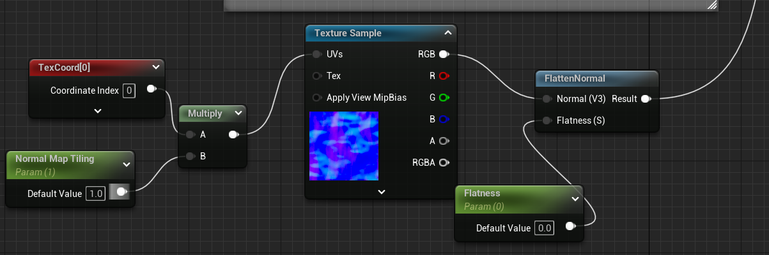This screenshot has width=769, height=255.
Task: Collapse the Texture Sample node header arrow
Action: [448, 33]
